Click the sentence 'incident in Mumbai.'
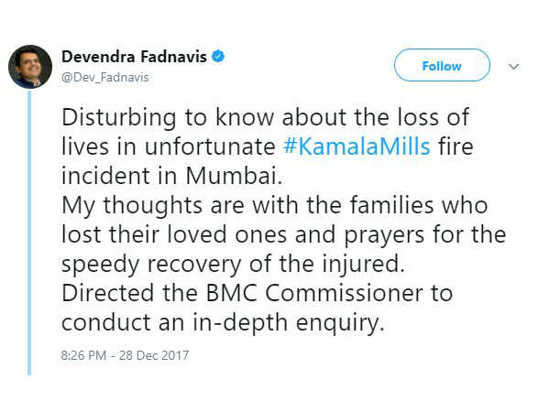 click(x=172, y=176)
